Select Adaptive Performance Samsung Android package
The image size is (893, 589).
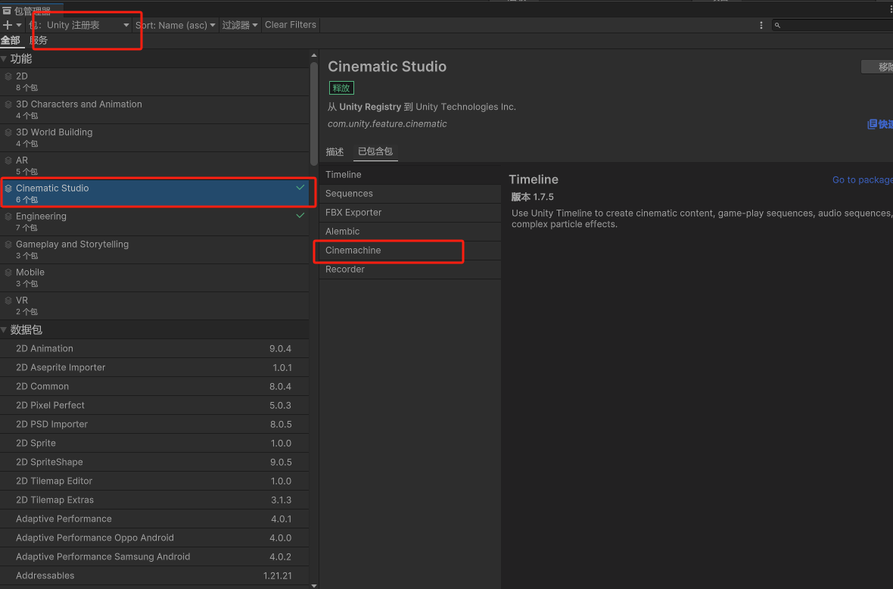click(x=155, y=556)
